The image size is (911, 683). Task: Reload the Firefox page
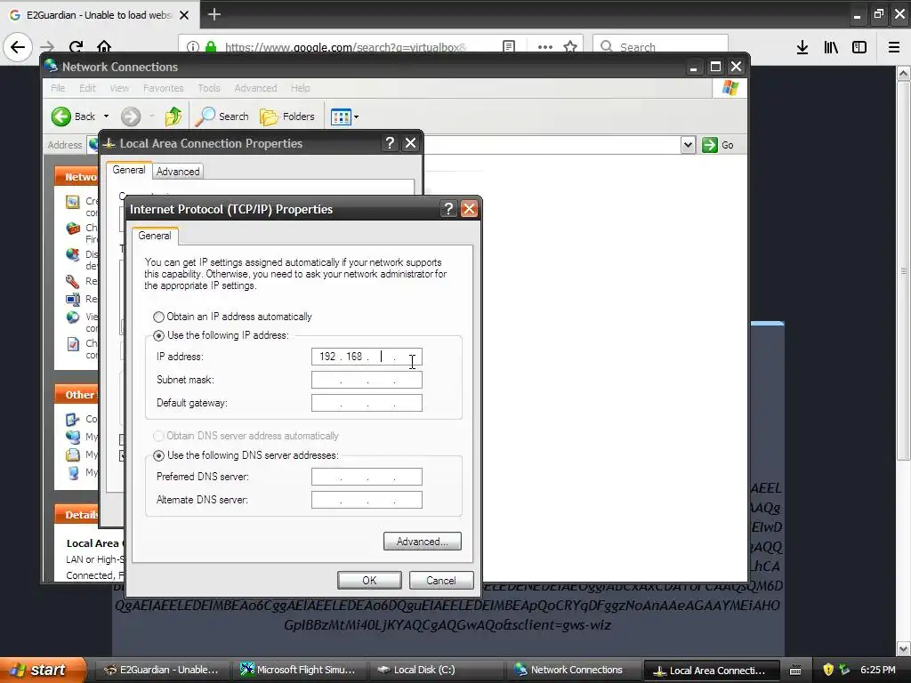click(77, 47)
